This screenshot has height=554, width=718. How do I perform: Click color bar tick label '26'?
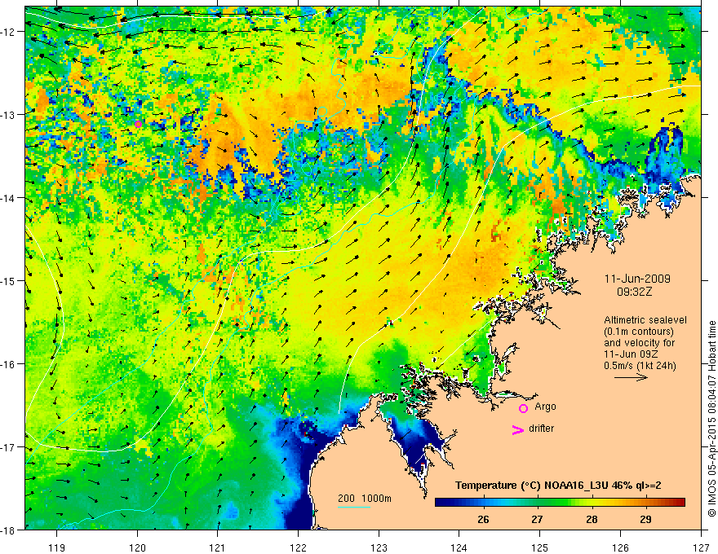pyautogui.click(x=483, y=519)
